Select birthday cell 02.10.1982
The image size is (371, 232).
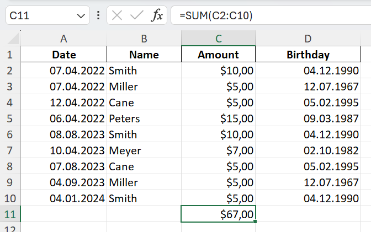[x=308, y=150]
